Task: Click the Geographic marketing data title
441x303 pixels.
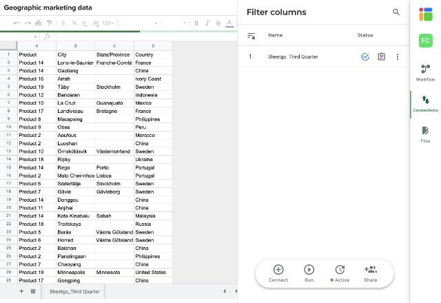Action: 48,8
